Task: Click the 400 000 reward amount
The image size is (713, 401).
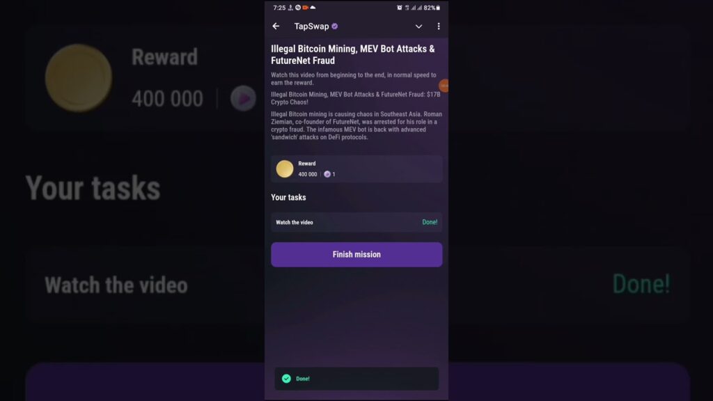Action: (308, 174)
